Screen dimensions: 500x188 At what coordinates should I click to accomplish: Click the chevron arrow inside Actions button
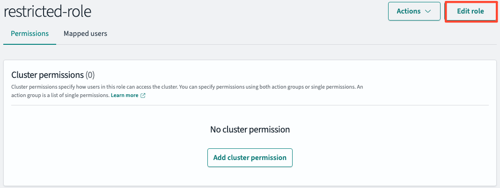[428, 12]
